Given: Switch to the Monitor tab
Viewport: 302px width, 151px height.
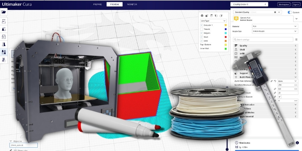Looking at the screenshot, I should click(132, 4).
